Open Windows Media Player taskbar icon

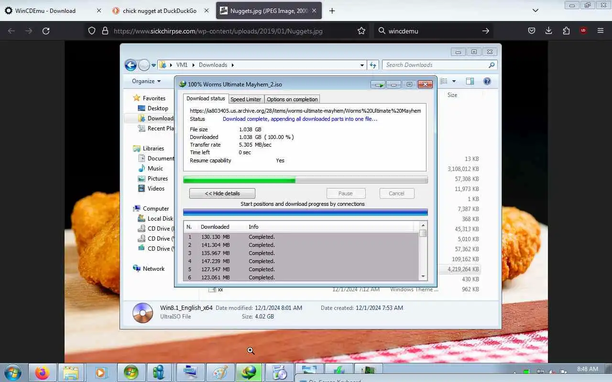point(100,372)
